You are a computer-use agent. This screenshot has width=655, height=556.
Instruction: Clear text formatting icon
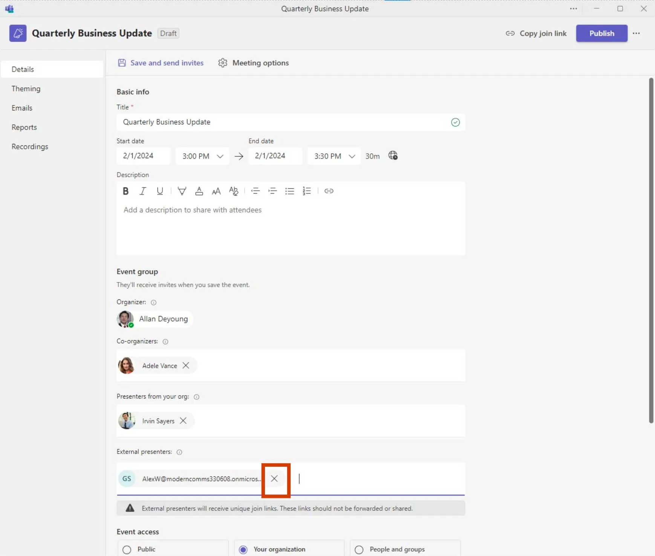tap(234, 191)
